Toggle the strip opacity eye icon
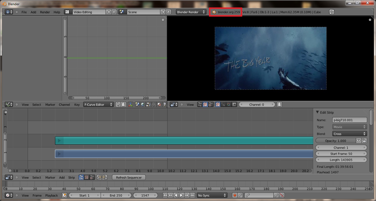This screenshot has width=376, height=201. point(358,141)
